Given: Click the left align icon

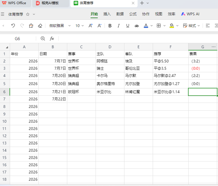Looking at the screenshot, I should [x=208, y=26].
